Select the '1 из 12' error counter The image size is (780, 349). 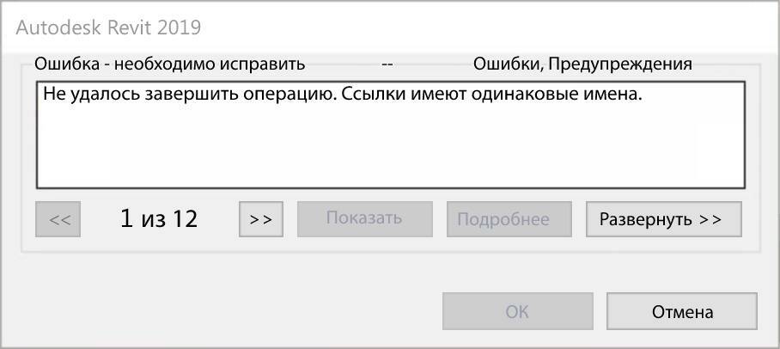point(159,219)
